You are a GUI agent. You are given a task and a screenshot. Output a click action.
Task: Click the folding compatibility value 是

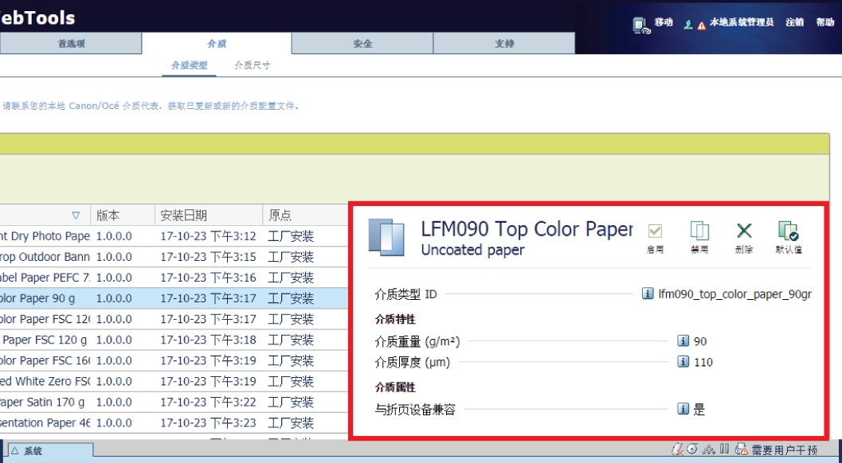coord(699,410)
